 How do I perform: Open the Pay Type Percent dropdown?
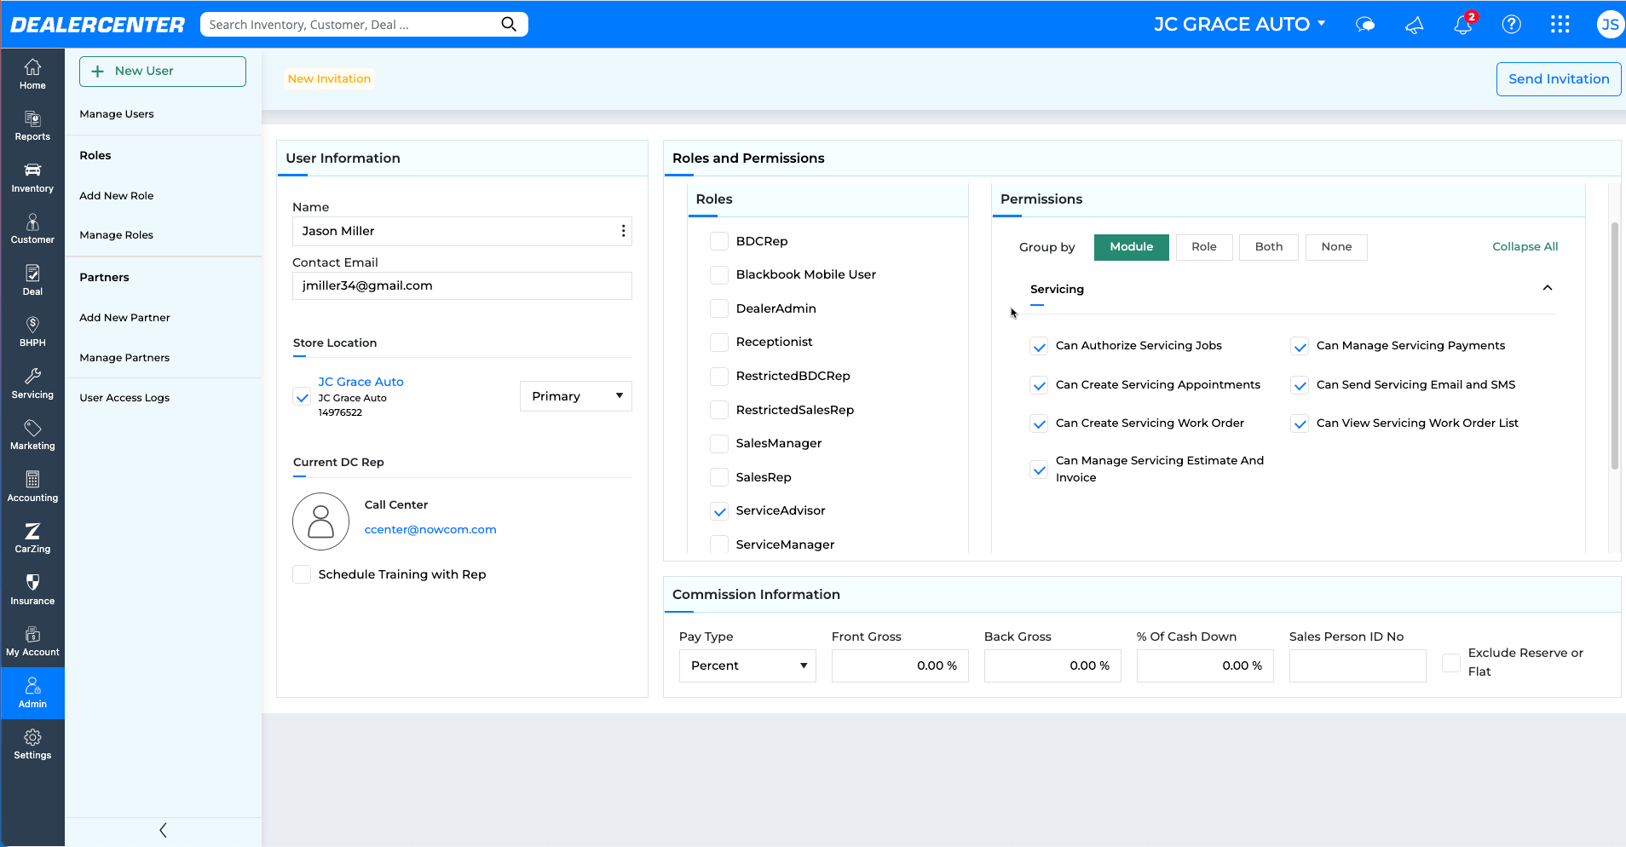[747, 665]
